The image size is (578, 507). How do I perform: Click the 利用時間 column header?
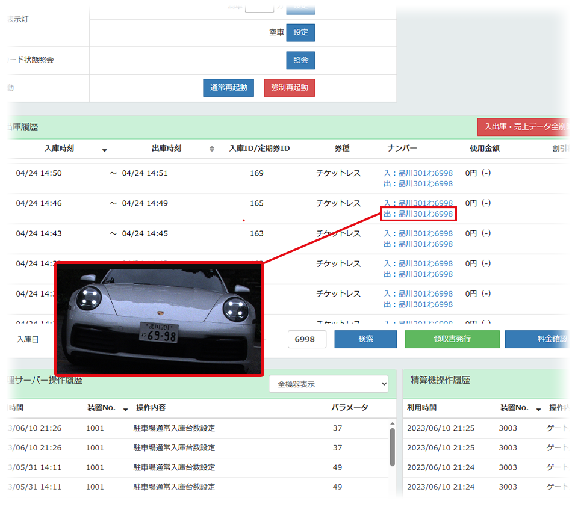(421, 408)
